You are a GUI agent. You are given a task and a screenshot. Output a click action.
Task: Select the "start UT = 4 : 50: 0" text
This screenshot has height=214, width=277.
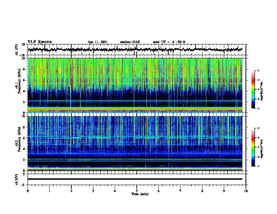(169, 42)
